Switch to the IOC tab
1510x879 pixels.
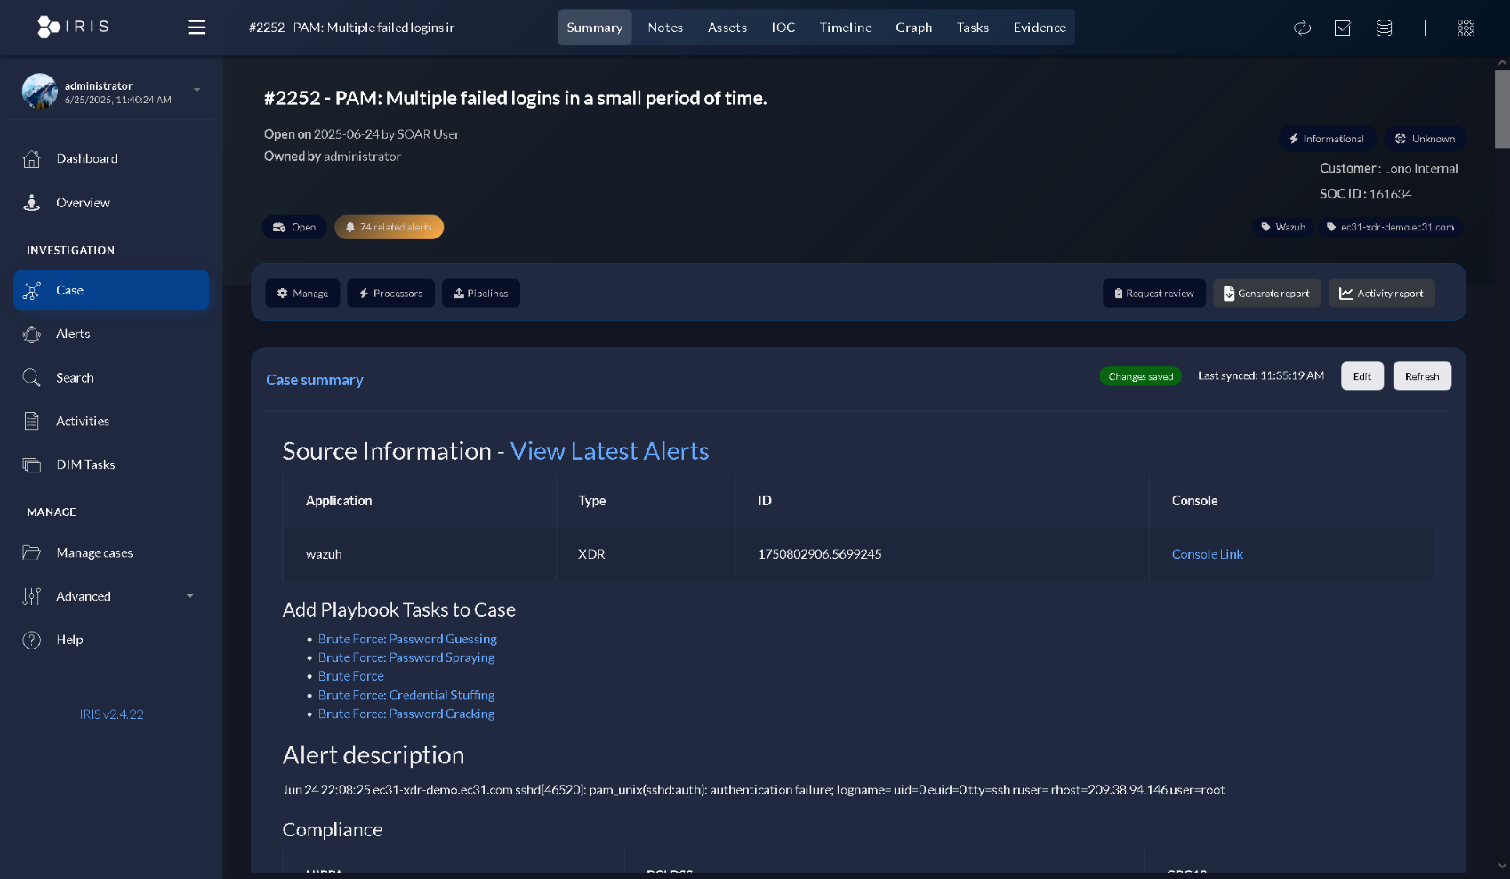coord(783,28)
